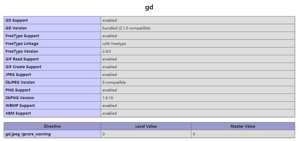Click "enabled" value in PNG Support row
The image size is (299, 141).
pos(109,90)
